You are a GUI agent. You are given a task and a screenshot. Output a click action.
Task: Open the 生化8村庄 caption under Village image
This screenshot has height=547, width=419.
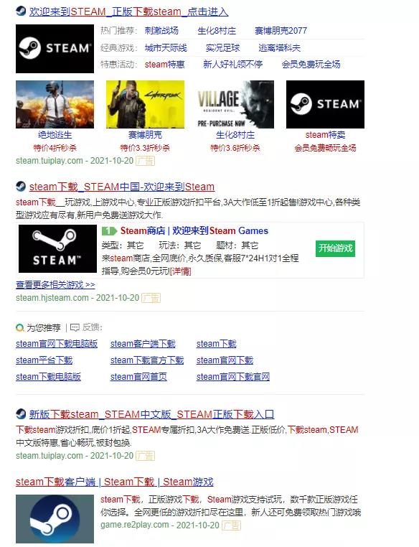pyautogui.click(x=235, y=135)
